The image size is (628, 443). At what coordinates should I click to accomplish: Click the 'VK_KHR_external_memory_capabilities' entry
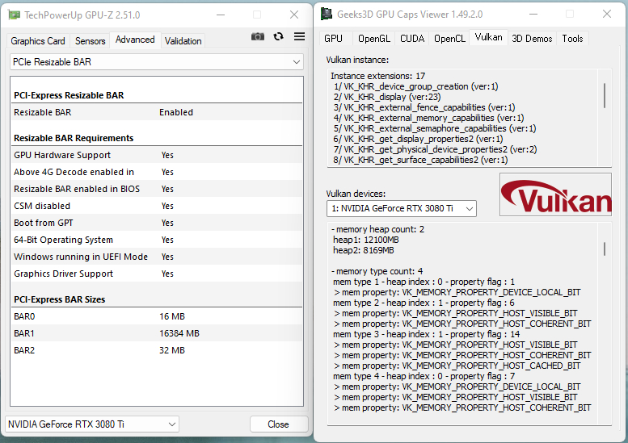tap(429, 118)
